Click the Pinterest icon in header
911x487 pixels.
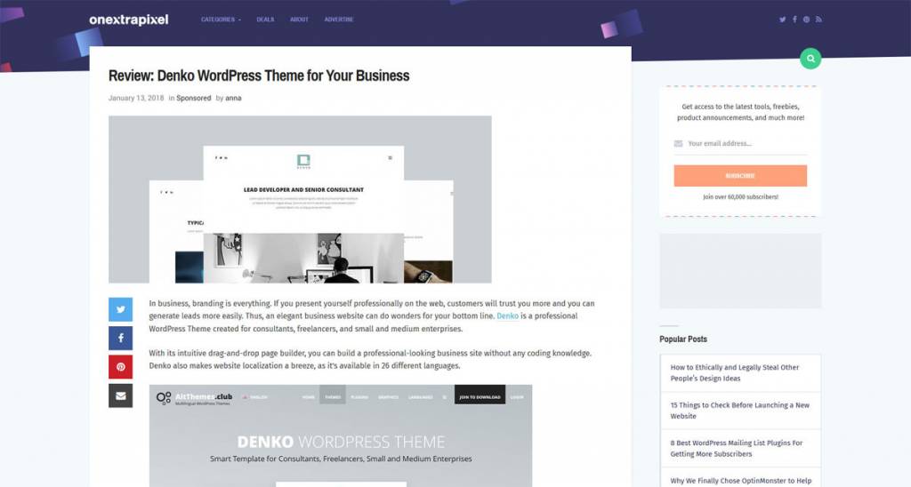(x=806, y=20)
